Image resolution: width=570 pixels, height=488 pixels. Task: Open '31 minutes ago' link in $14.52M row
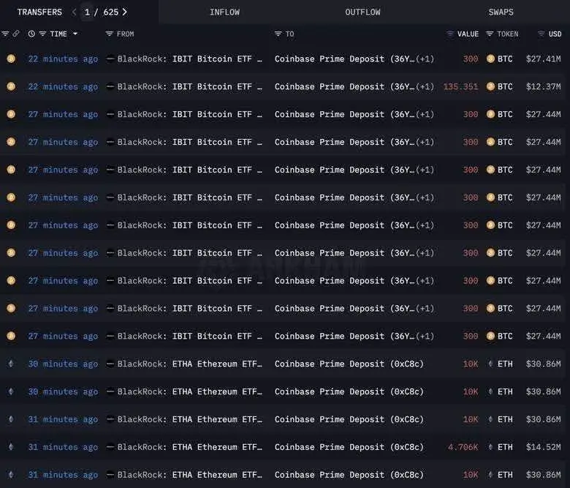[64, 447]
